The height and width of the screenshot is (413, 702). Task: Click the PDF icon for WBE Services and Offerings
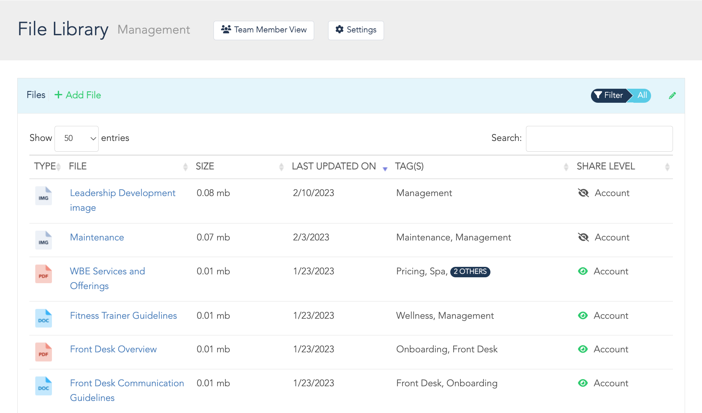[43, 274]
